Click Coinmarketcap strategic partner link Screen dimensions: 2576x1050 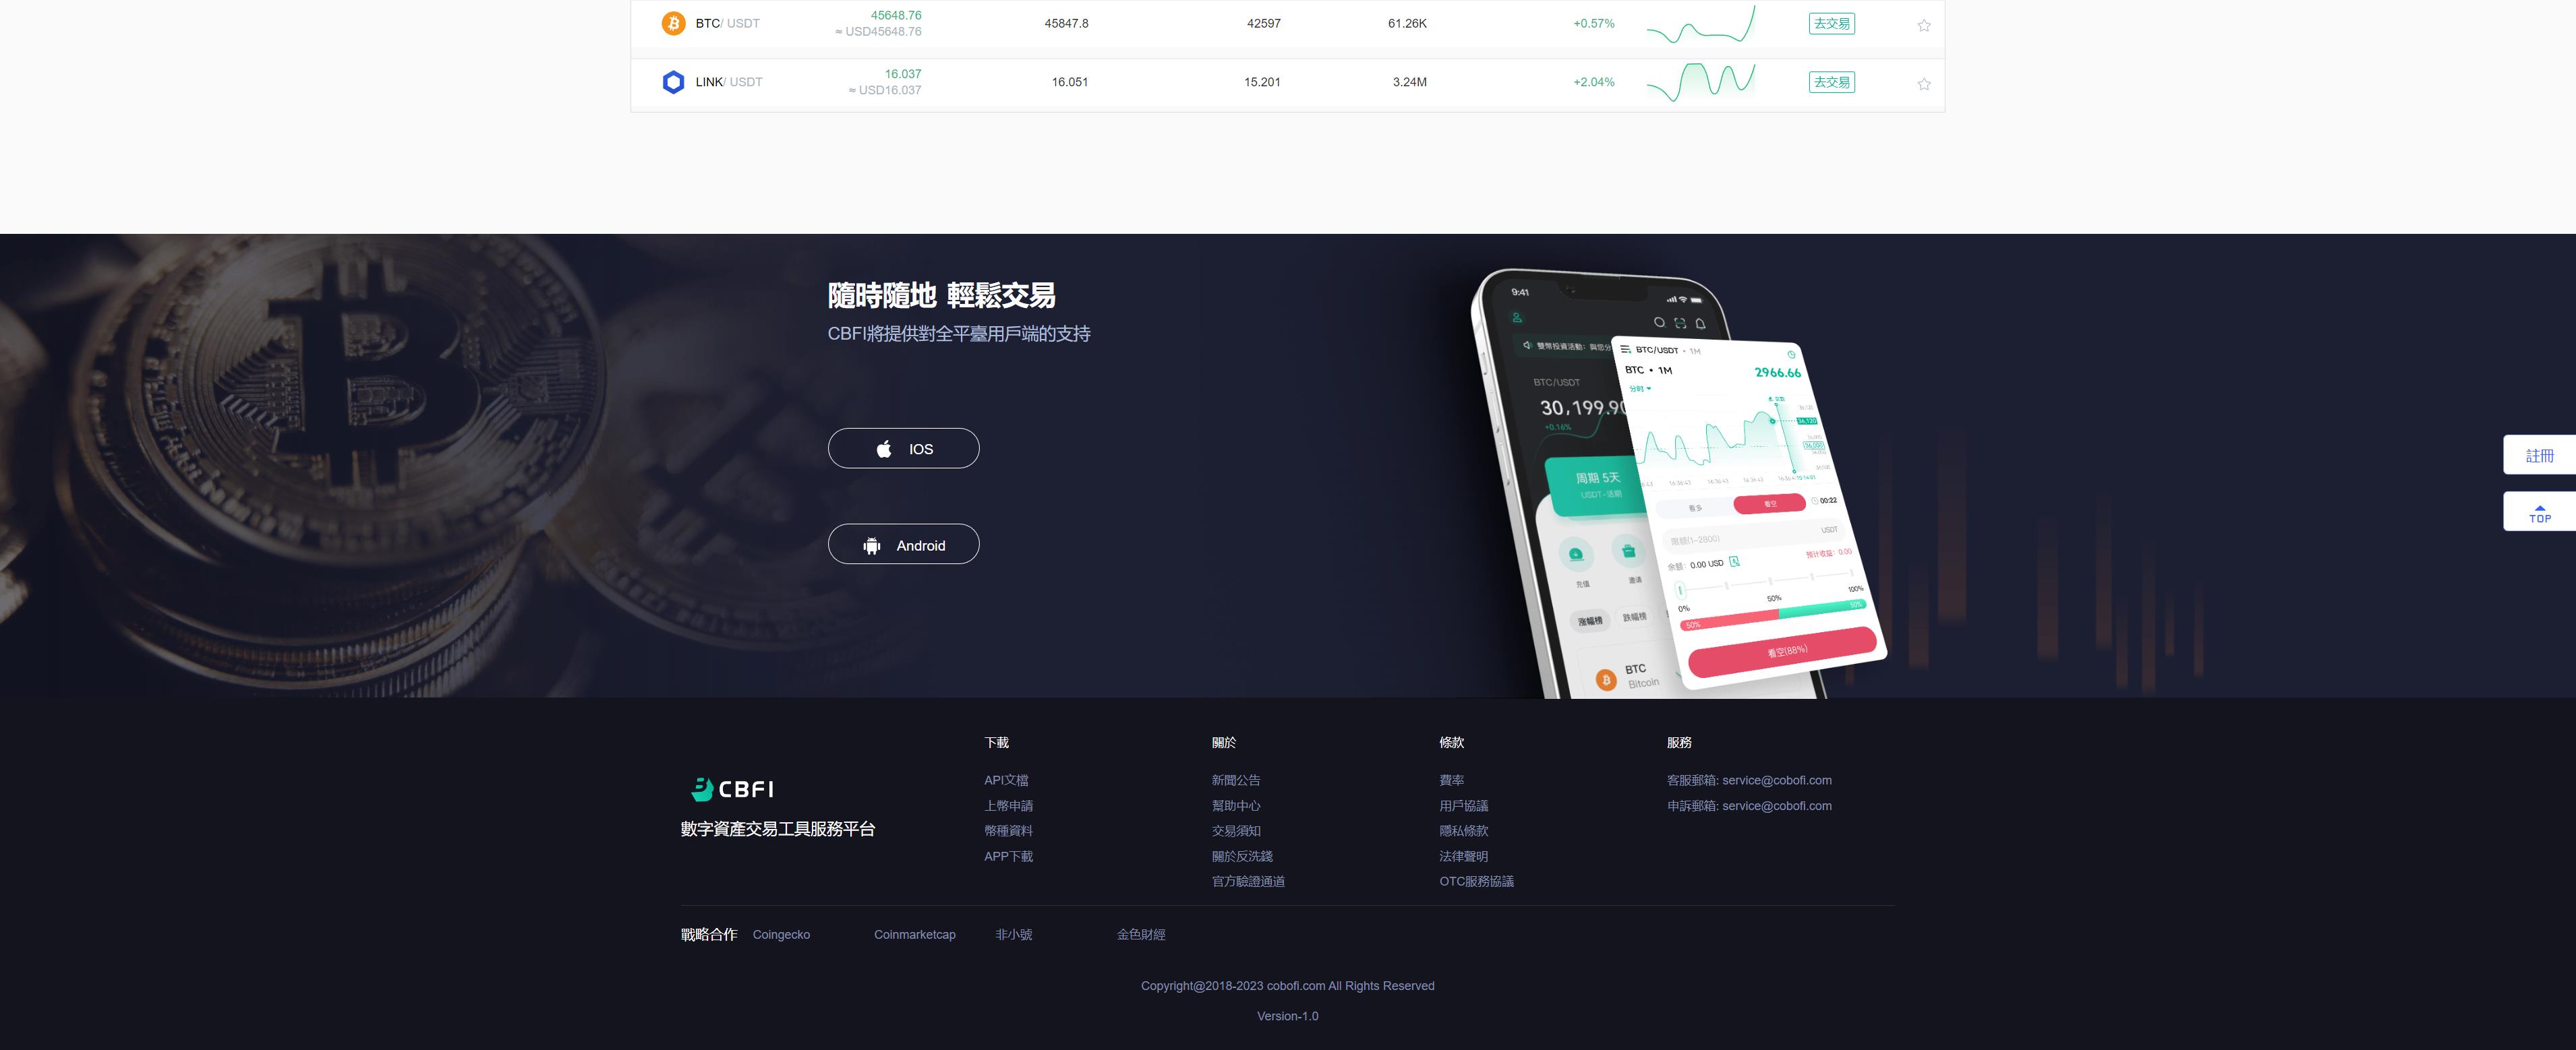pyautogui.click(x=915, y=933)
